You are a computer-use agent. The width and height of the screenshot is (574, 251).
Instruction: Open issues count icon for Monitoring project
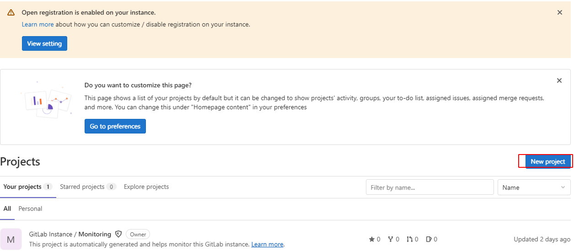[429, 239]
